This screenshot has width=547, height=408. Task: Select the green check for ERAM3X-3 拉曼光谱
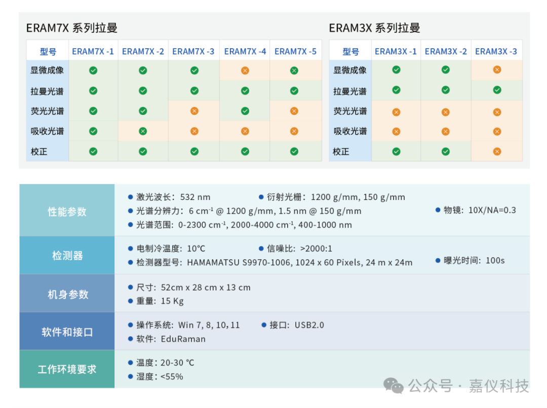tap(497, 90)
